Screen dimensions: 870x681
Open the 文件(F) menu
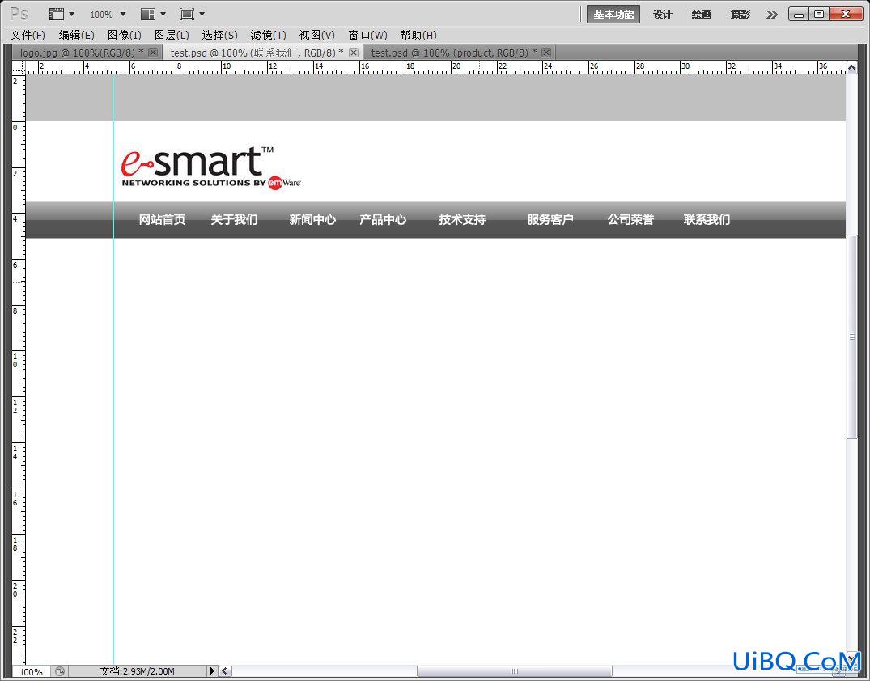click(x=28, y=35)
